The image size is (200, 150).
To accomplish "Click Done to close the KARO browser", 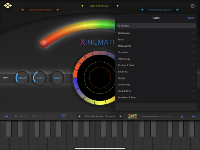I will pos(191,18).
